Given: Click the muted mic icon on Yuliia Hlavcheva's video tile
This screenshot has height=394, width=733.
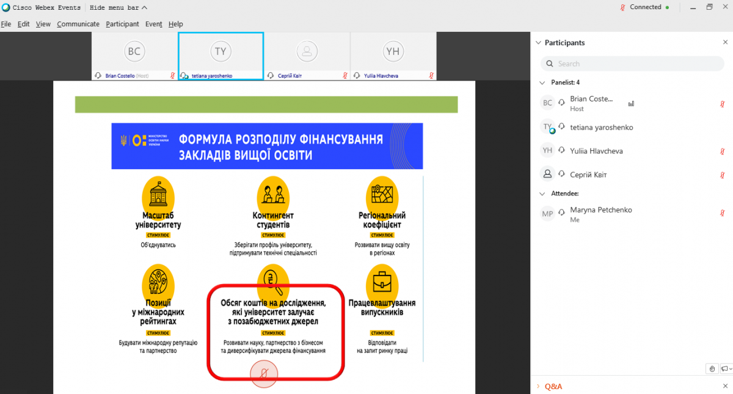Looking at the screenshot, I should [x=431, y=76].
